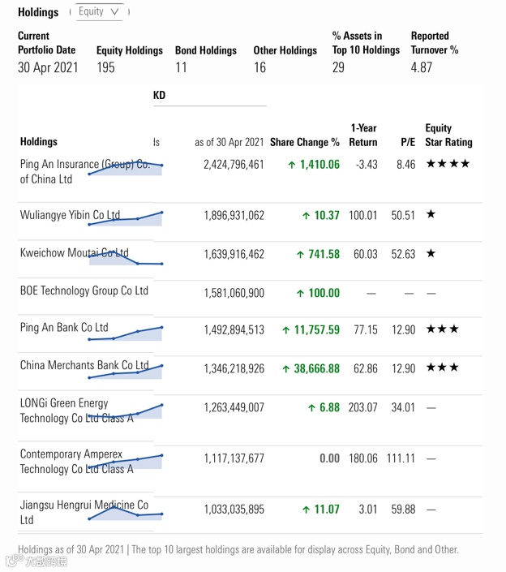
Task: Click market value 1,033,035,895
Action: tap(234, 510)
